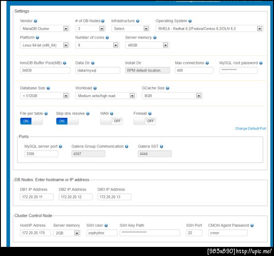Image resolution: width=274 pixels, height=256 pixels.
Task: Open the Number of cores dropdown
Action: pos(98,45)
